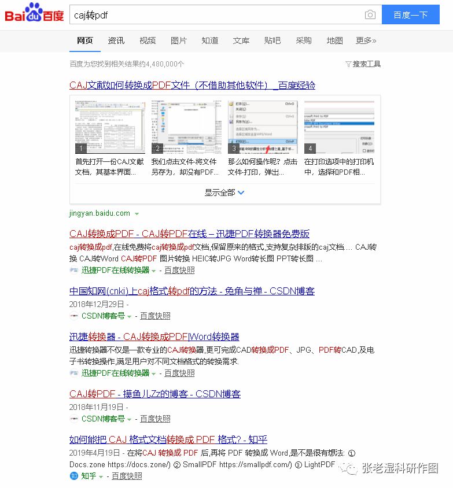Open step 3 thumbnail file print menu
This screenshot has width=453, height=488.
(x=263, y=127)
